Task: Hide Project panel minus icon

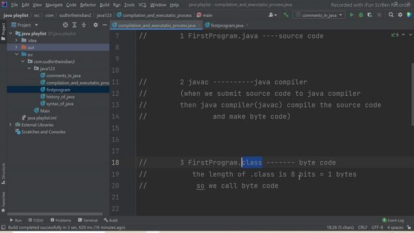Action: (105, 25)
